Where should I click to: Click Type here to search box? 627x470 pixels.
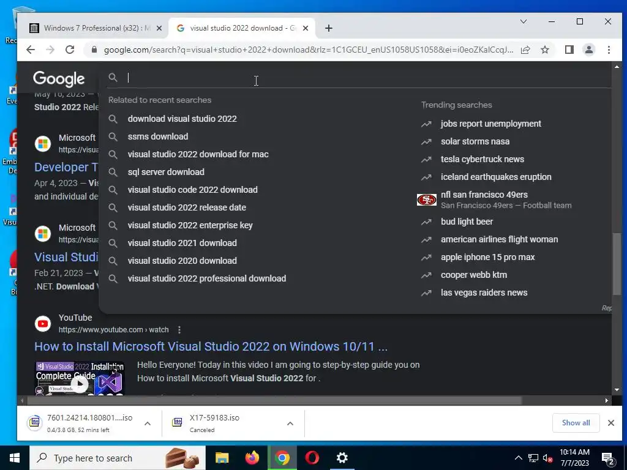tap(118, 458)
